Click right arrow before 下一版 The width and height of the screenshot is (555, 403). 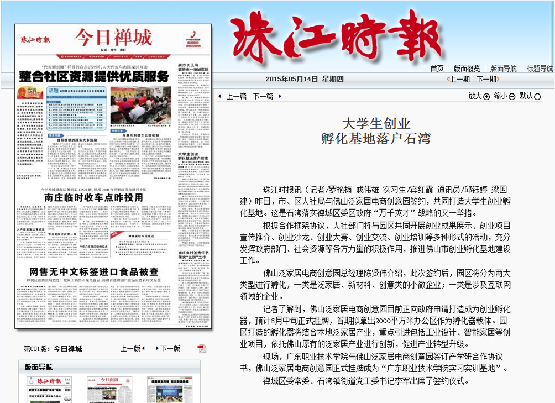click(157, 348)
